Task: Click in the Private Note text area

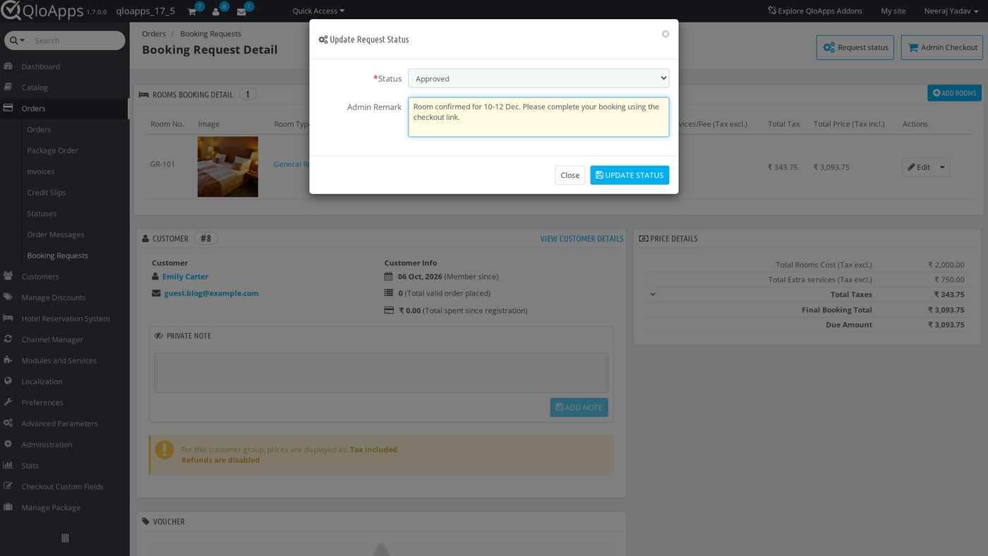Action: click(x=381, y=373)
